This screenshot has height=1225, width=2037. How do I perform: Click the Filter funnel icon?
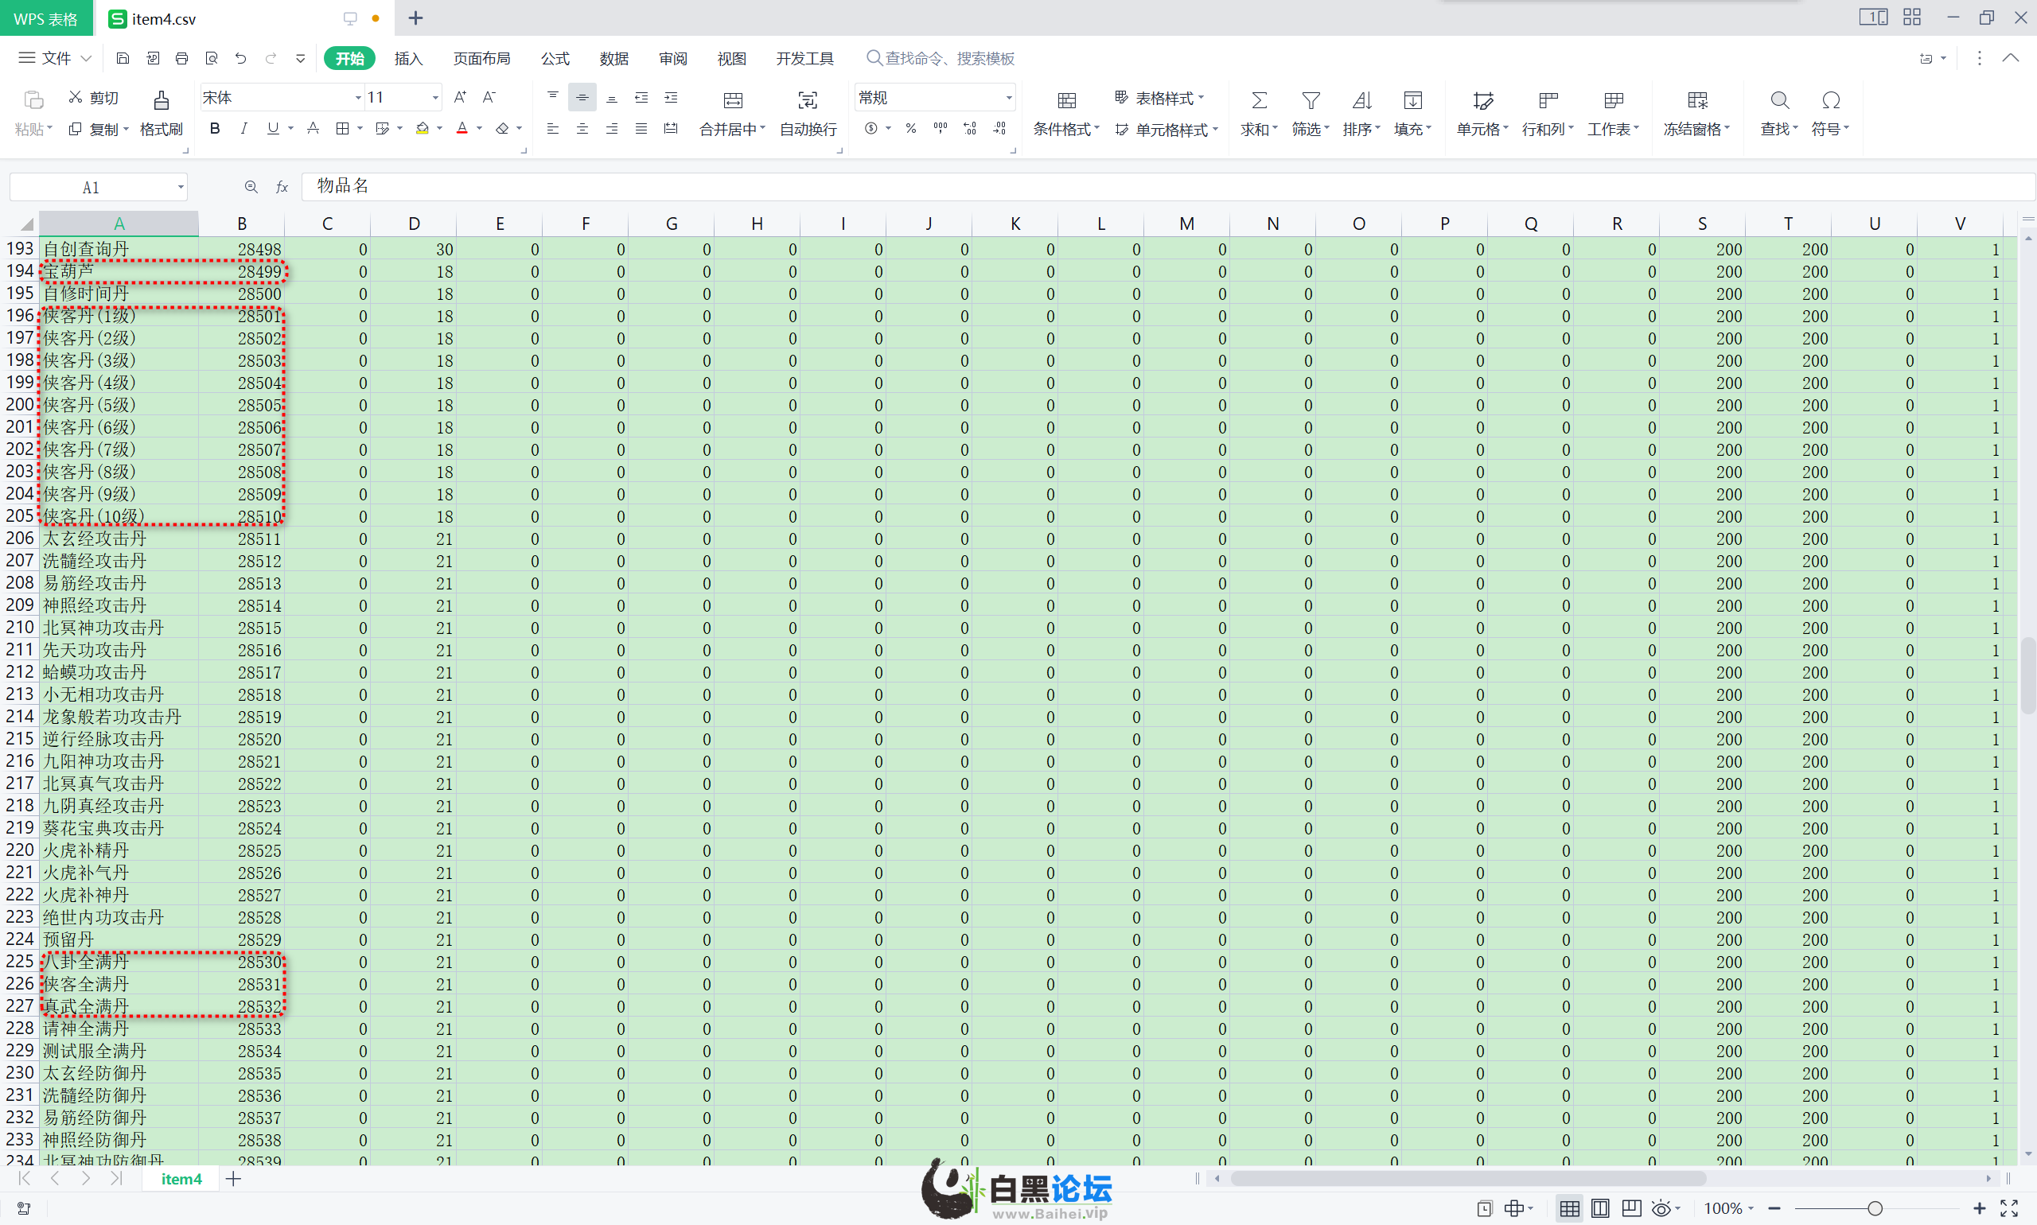[1311, 101]
